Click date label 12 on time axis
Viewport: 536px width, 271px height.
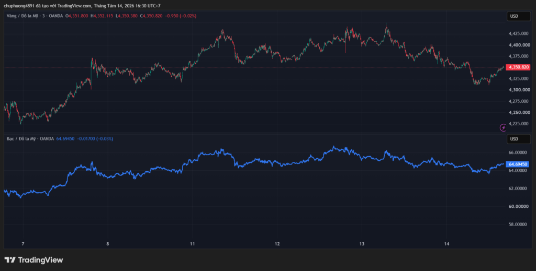(x=277, y=244)
